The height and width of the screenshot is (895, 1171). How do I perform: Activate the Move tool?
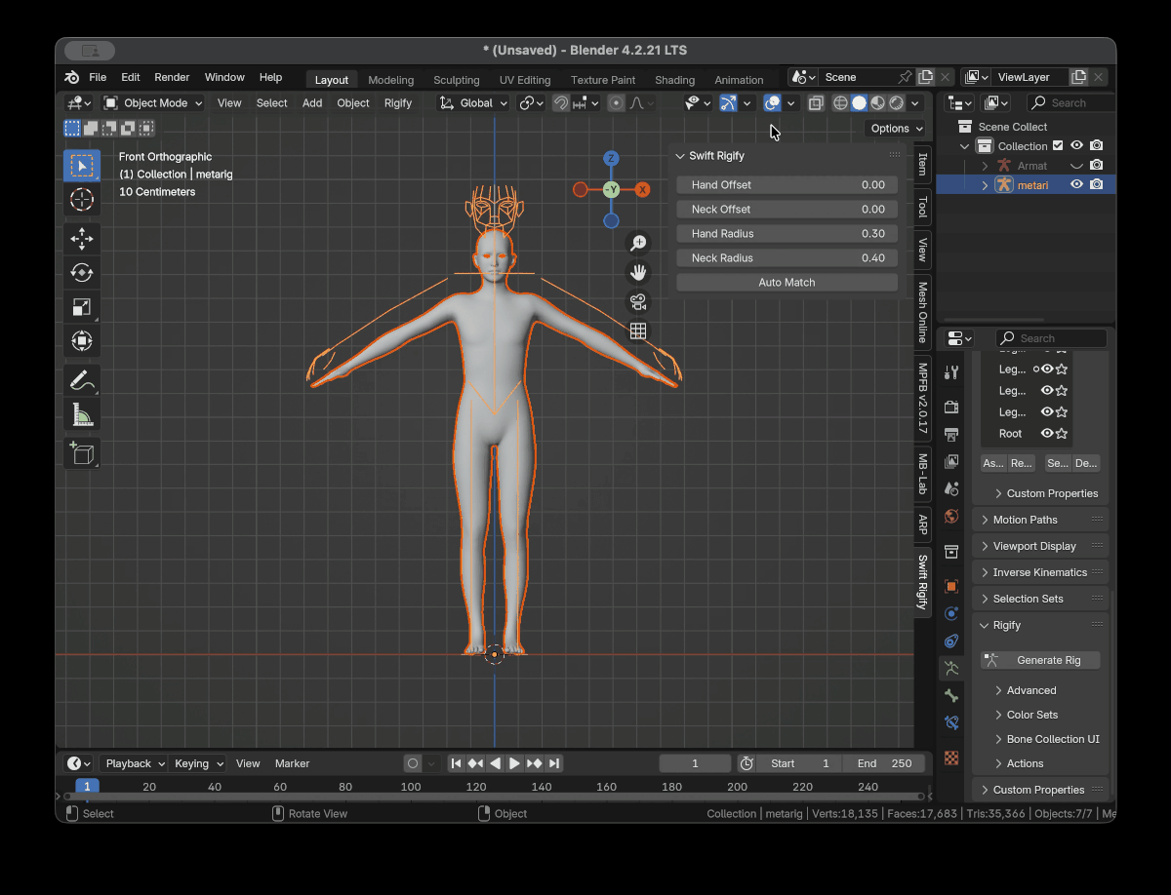click(x=82, y=239)
